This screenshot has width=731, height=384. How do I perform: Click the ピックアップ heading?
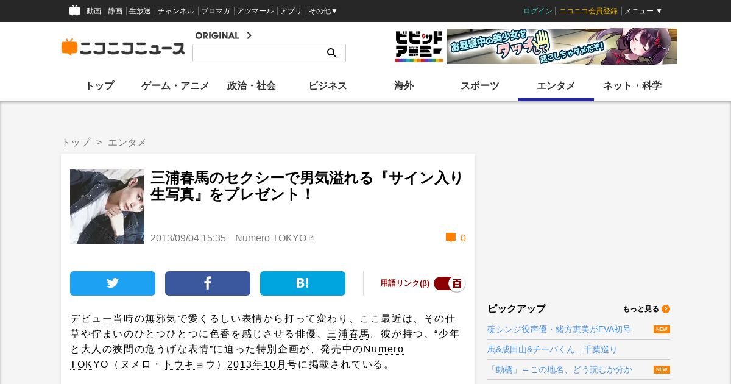pos(517,308)
